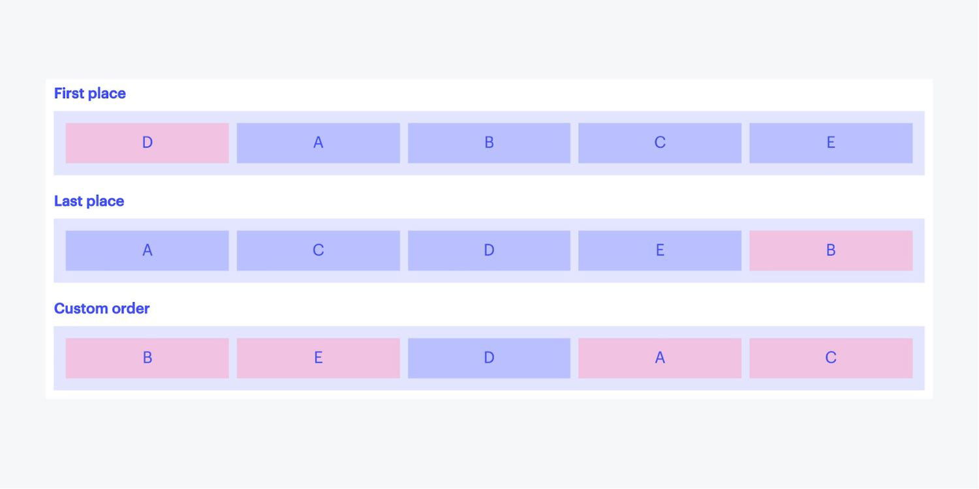Screen dimensions: 979x489
Task: Select pink box A in Custom order row
Action: click(x=660, y=358)
